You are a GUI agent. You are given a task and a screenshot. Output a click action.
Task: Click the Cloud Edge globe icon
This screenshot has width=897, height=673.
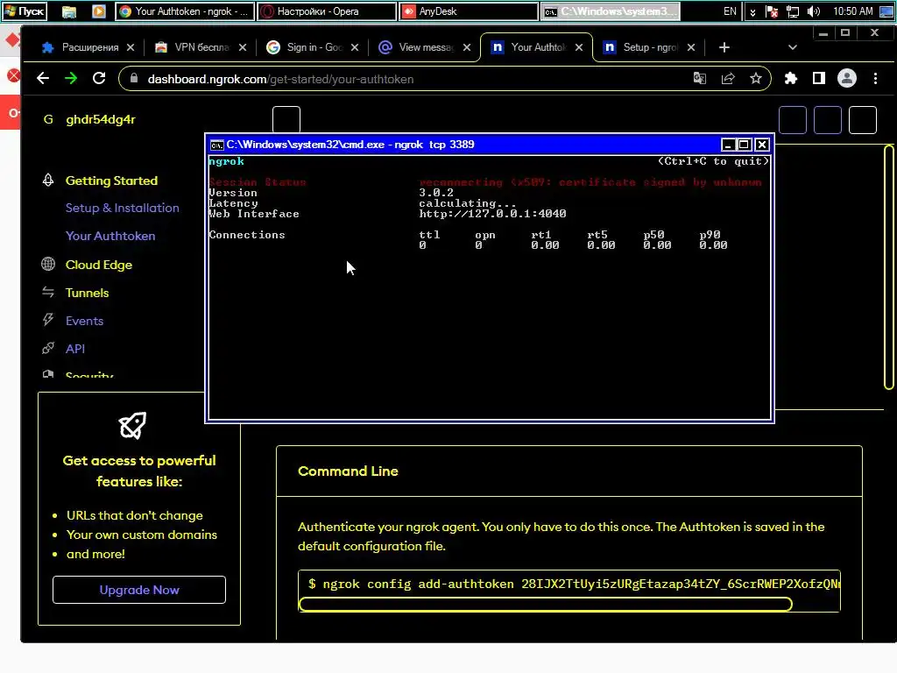pyautogui.click(x=48, y=264)
